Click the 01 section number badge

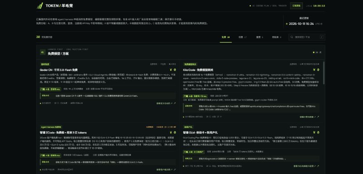click(x=43, y=52)
